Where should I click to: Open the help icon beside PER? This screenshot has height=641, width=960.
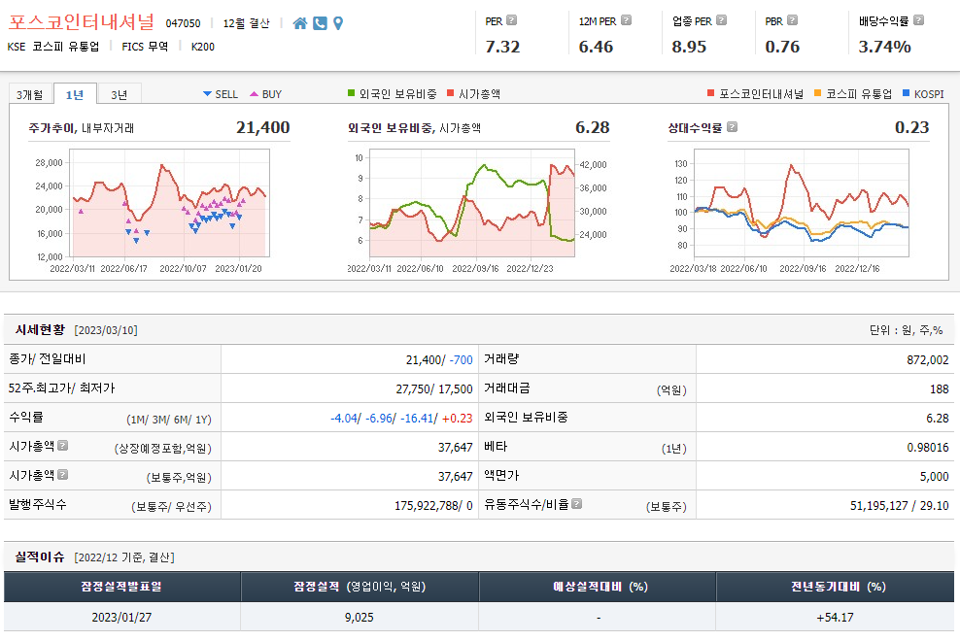click(512, 20)
